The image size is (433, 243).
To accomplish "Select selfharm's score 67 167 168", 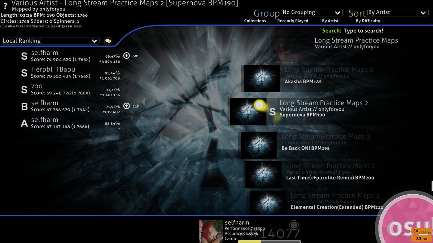I will 70,123.
